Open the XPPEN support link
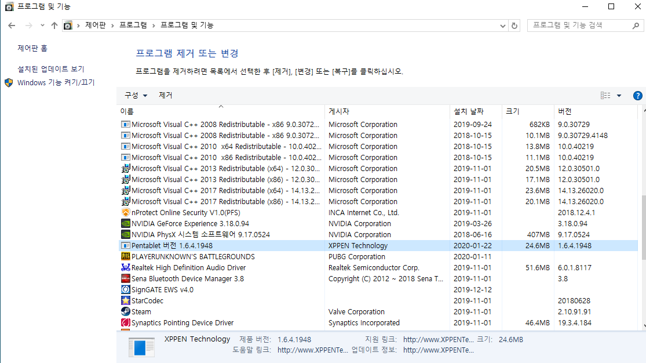This screenshot has height=363, width=646. (439, 339)
